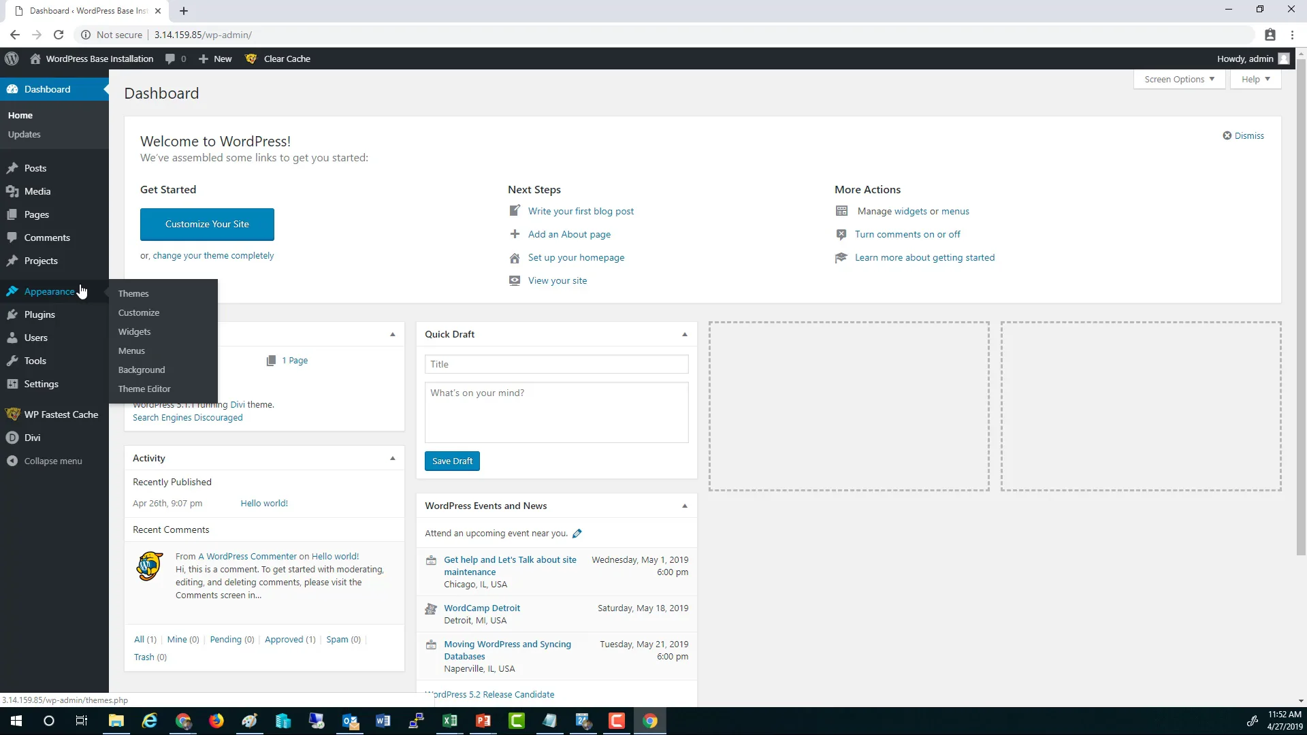Open the Chrome three-dot menu
The height and width of the screenshot is (735, 1307).
pyautogui.click(x=1291, y=35)
